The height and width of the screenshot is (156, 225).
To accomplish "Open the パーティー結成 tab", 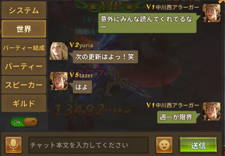I will tap(24, 48).
